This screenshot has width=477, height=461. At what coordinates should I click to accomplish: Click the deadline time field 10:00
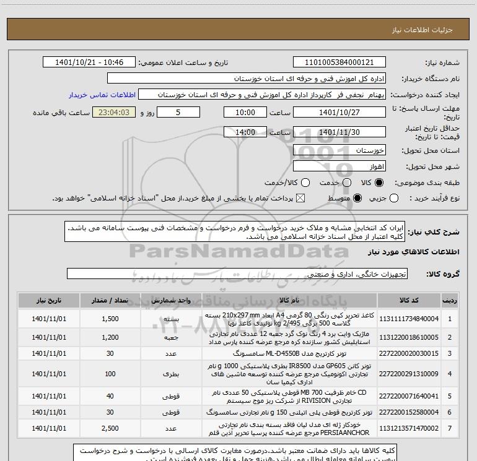coord(245,113)
